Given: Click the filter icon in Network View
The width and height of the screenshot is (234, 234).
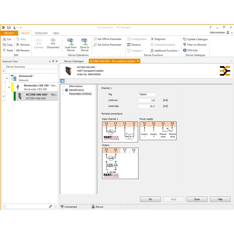Looking at the screenshot, I should pos(4,71).
